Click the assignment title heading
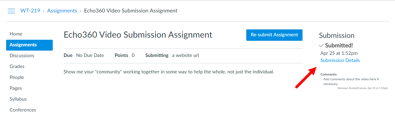The width and height of the screenshot is (395, 116). point(138,35)
